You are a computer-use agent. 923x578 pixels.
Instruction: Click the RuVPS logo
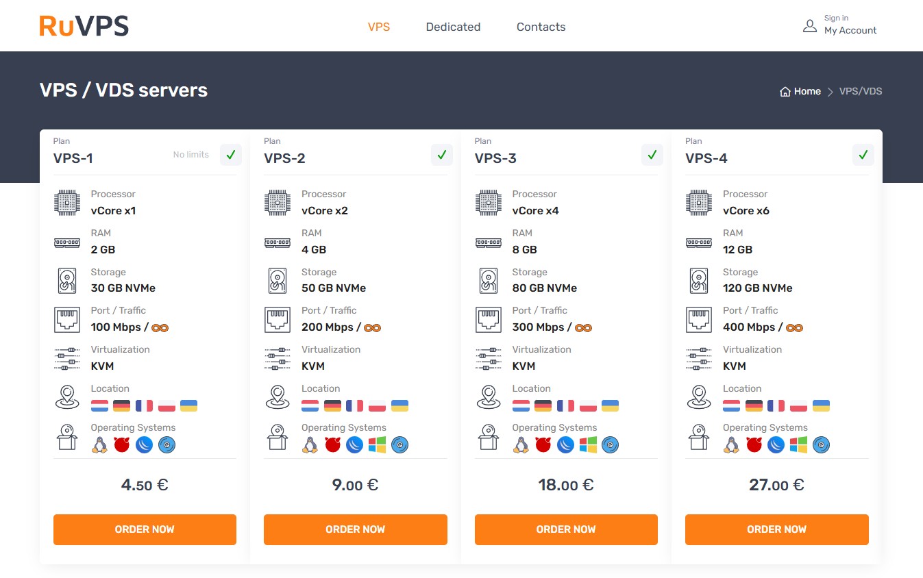84,25
